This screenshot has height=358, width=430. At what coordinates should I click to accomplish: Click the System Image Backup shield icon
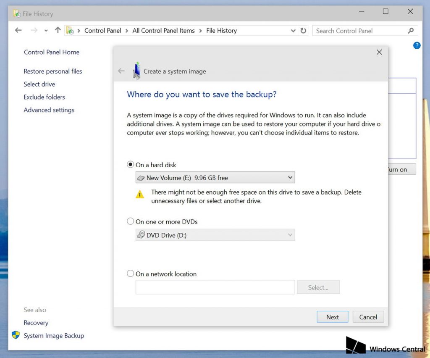pos(16,336)
